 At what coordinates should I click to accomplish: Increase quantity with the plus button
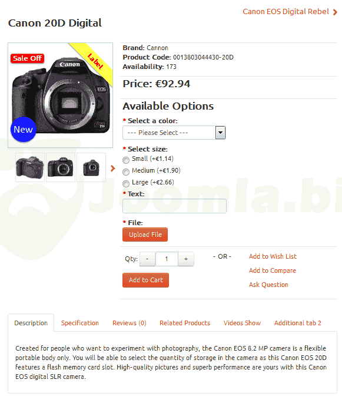(x=186, y=259)
